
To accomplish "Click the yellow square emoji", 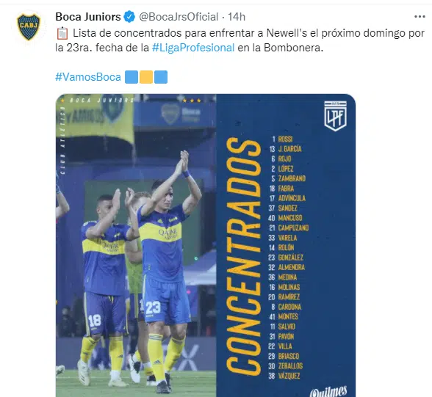I will pos(146,77).
